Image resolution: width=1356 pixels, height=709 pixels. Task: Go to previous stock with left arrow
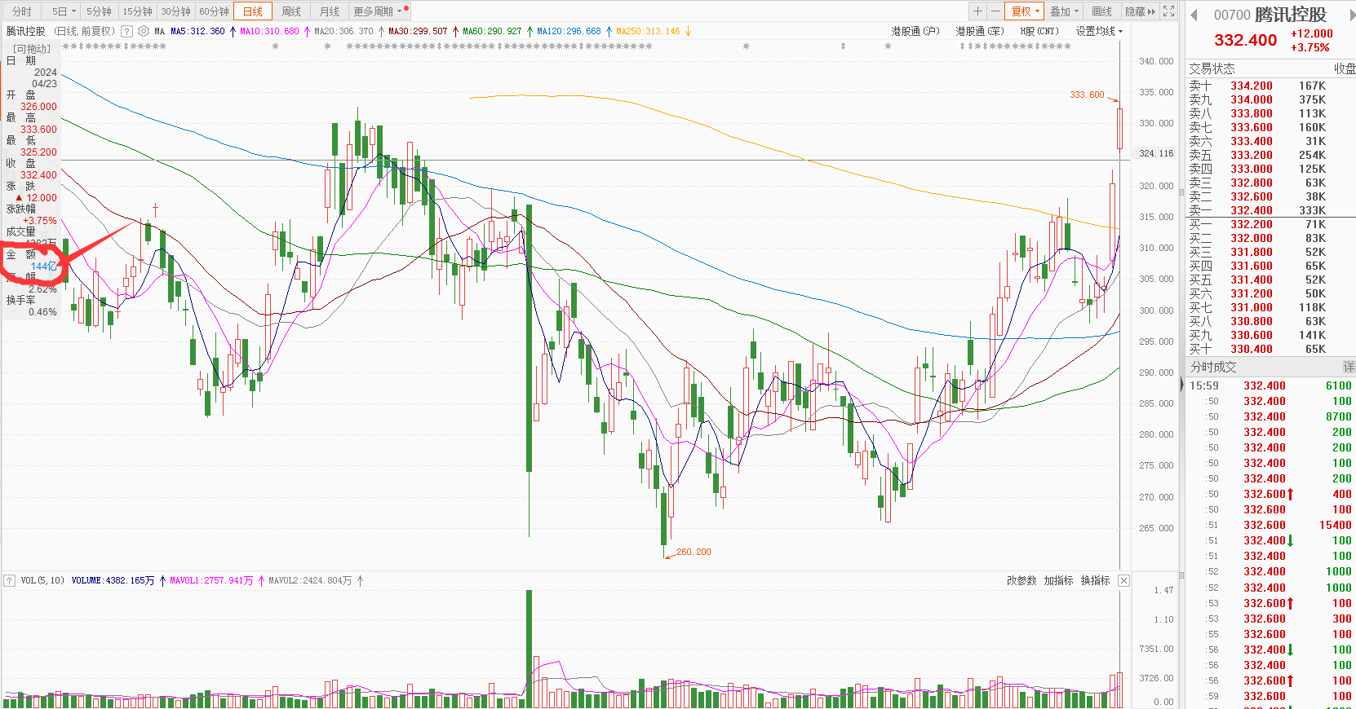pyautogui.click(x=1194, y=15)
